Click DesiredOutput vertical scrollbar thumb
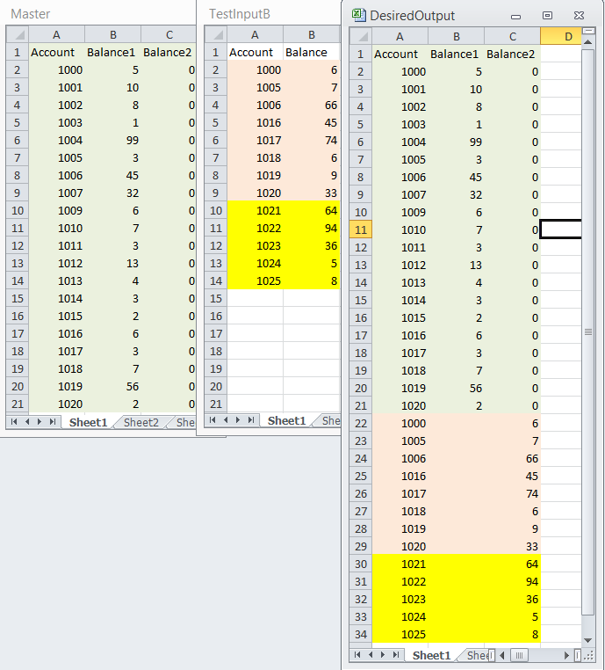The image size is (605, 670). point(588,331)
